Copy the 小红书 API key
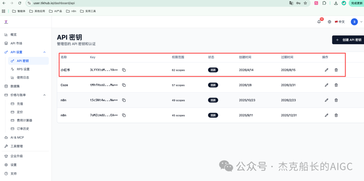The width and height of the screenshot is (364, 181). pyautogui.click(x=124, y=70)
